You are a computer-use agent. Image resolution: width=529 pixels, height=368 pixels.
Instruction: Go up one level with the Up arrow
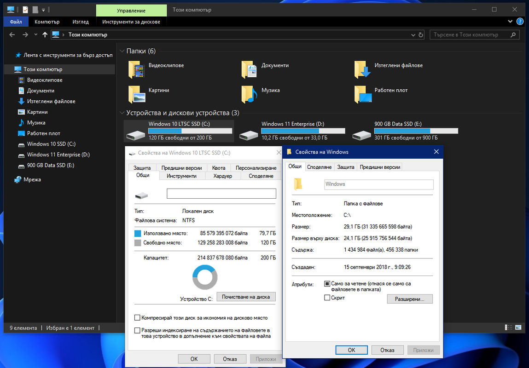45,34
